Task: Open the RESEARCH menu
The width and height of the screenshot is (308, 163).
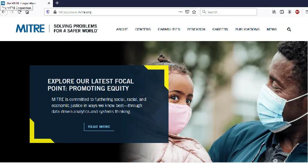Action: (196, 29)
